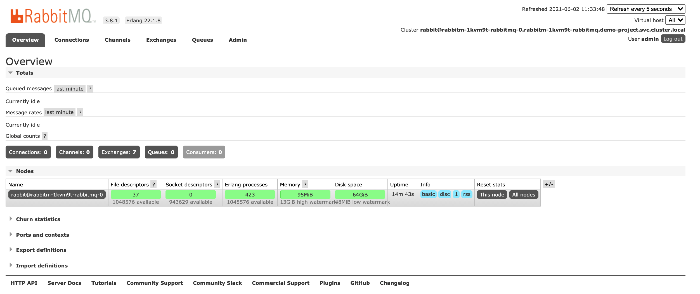Reset stats for This node

492,195
